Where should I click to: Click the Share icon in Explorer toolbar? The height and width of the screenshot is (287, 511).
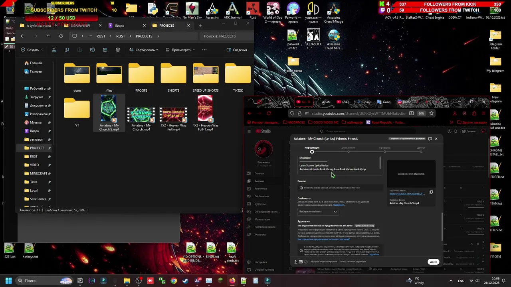pyautogui.click(x=105, y=50)
